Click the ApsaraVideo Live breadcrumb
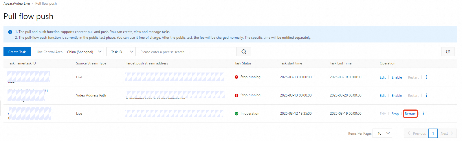462x141 pixels. 16,3
